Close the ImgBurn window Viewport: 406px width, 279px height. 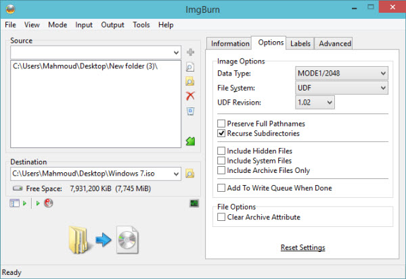tap(392, 7)
